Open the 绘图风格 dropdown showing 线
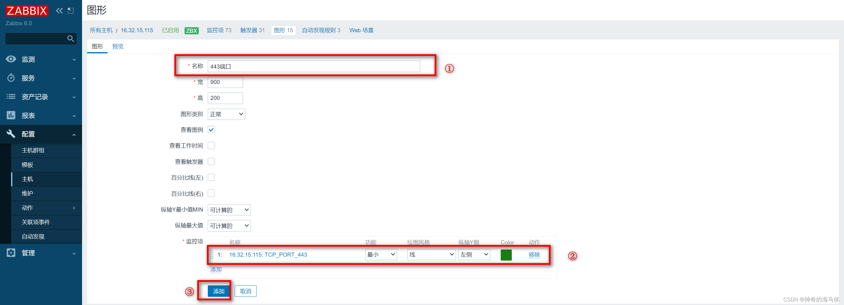 (431, 255)
